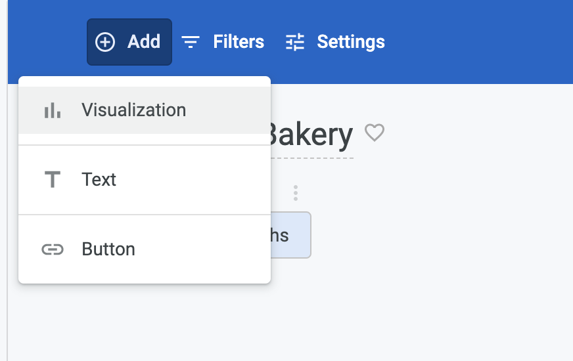Choose Text from the Add menu
Screen dimensions: 573x361
click(99, 180)
